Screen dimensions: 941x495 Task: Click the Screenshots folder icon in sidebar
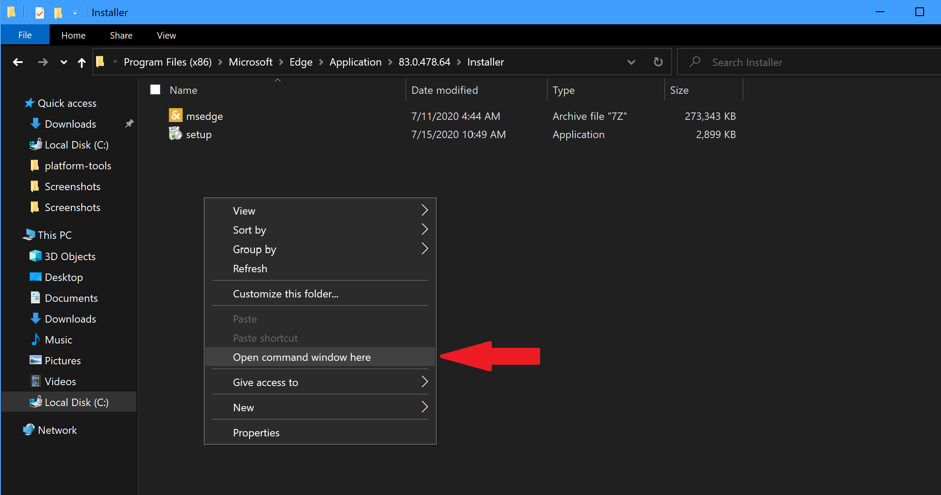tap(36, 186)
